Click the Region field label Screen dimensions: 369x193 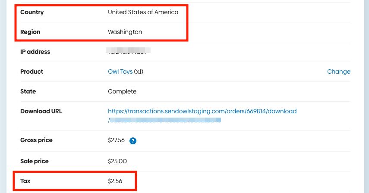[30, 32]
